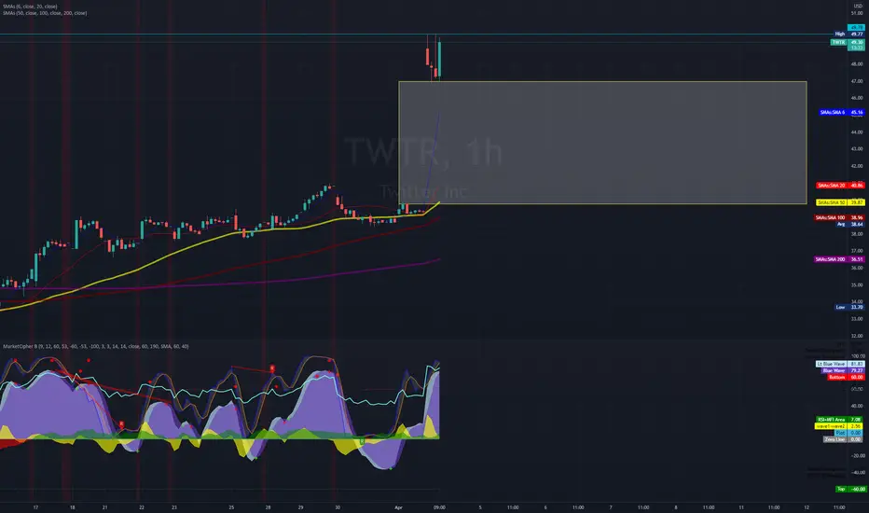Click the 09:00 time axis label

pyautogui.click(x=439, y=506)
